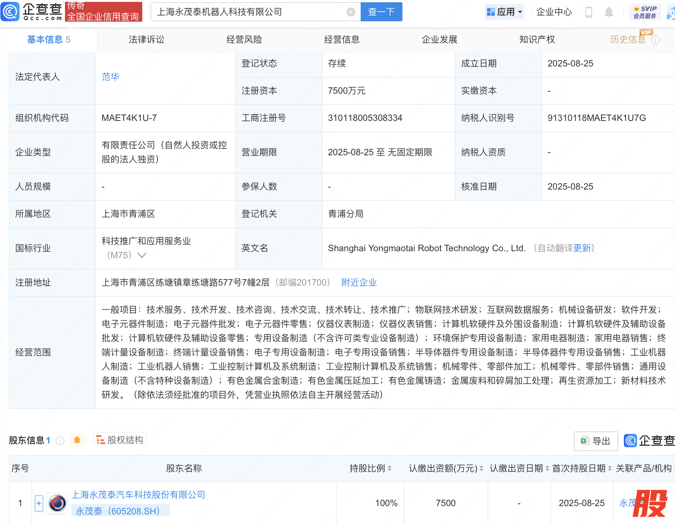The height and width of the screenshot is (524, 675).
Task: Switch to the 知识产权 tab
Action: point(537,40)
